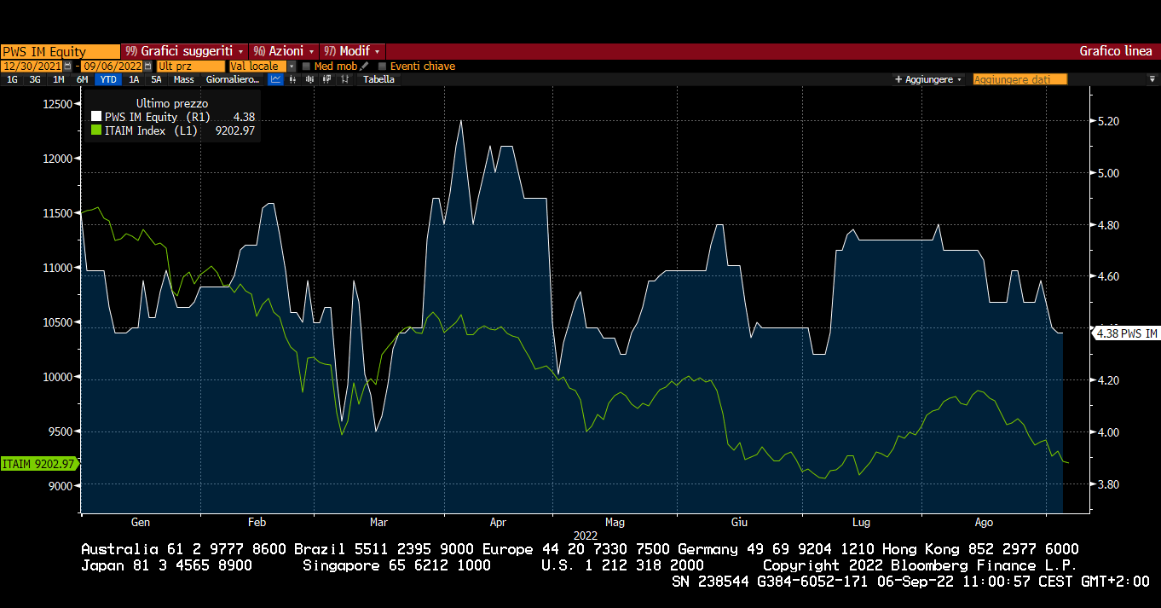This screenshot has height=608, width=1161.
Task: Click the ITAIM 9202.97 left axis tag
Action: (39, 464)
